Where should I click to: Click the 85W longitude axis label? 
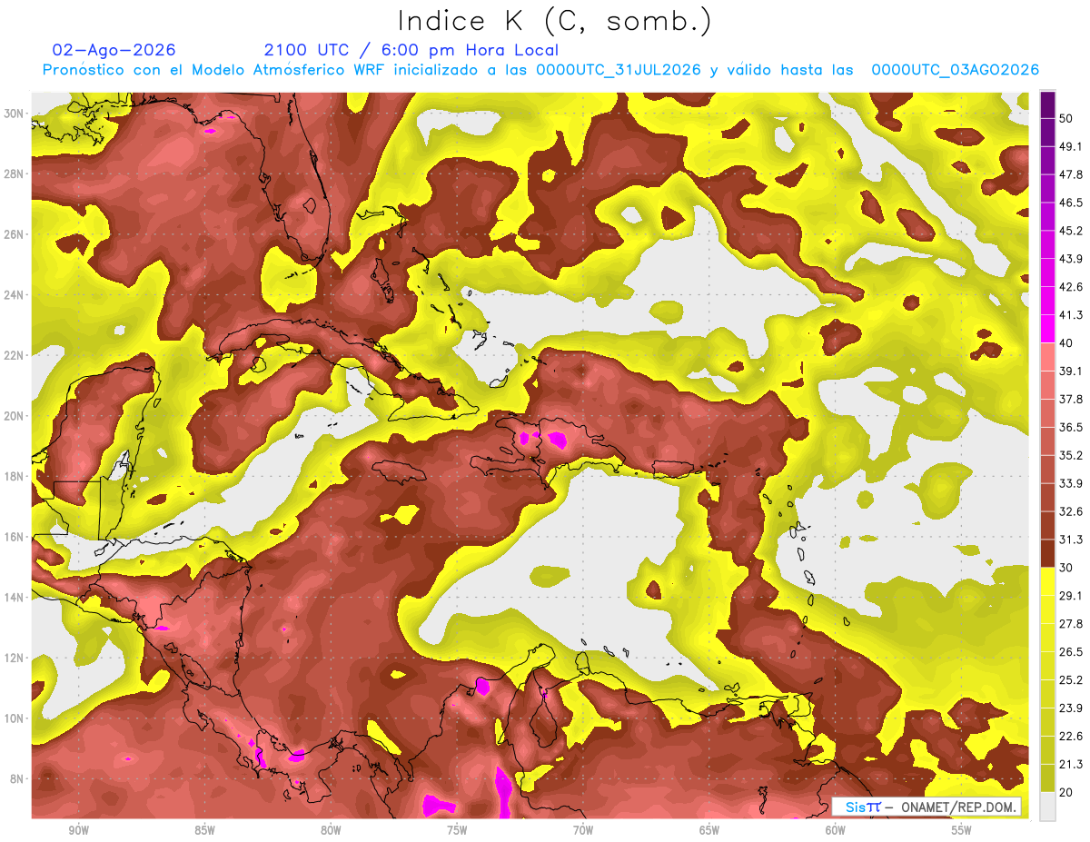[x=204, y=830]
